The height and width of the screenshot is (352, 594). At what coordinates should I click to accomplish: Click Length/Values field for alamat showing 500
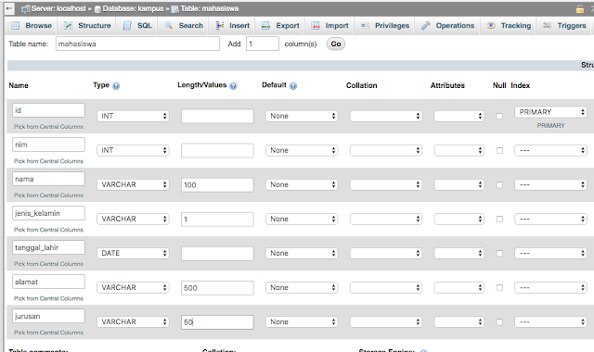pos(217,288)
